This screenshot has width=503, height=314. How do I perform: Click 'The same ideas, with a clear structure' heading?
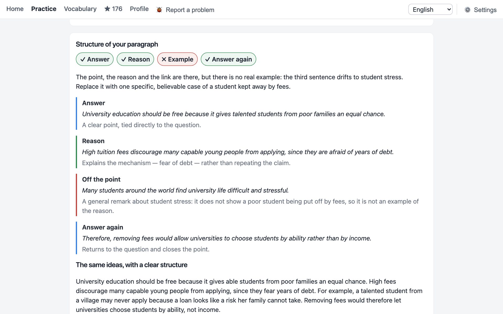(132, 265)
